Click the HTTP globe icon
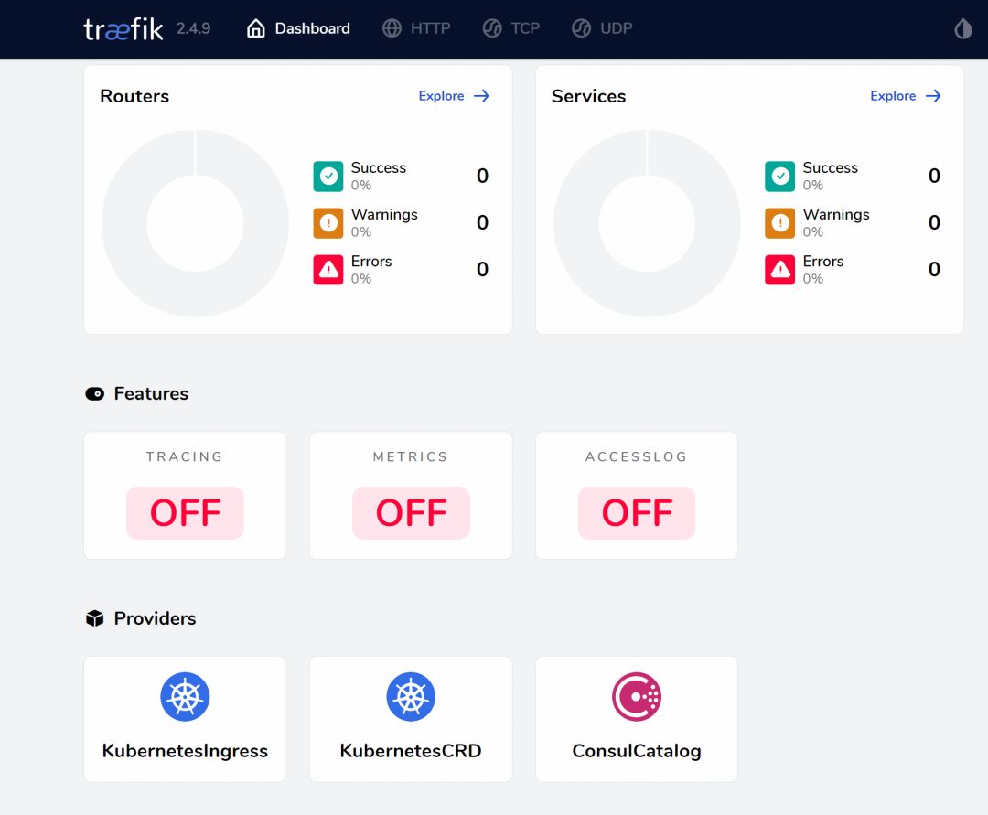This screenshot has height=815, width=988. (392, 28)
